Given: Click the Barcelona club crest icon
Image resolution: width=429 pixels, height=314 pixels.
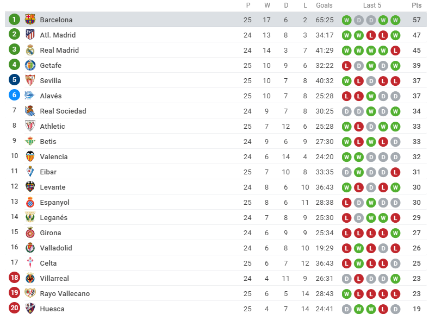Looking at the screenshot, I should coord(30,20).
